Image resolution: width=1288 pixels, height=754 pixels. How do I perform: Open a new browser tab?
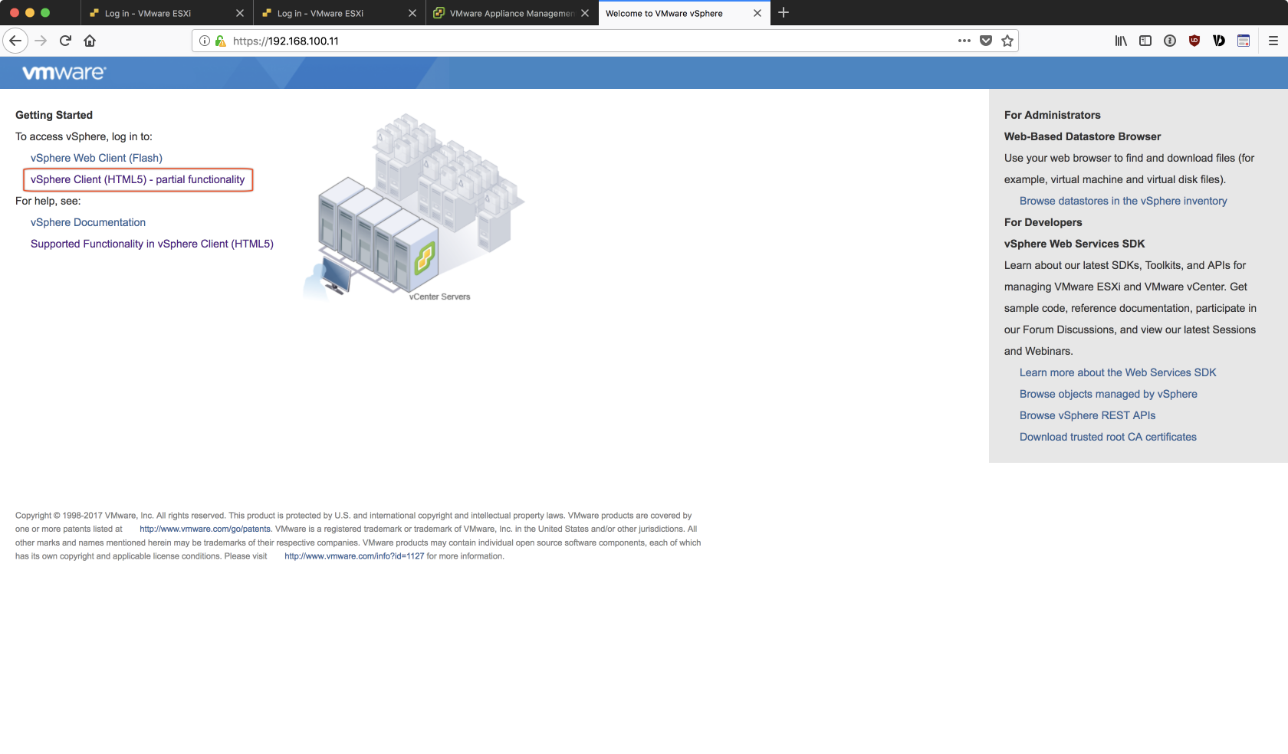pos(784,13)
